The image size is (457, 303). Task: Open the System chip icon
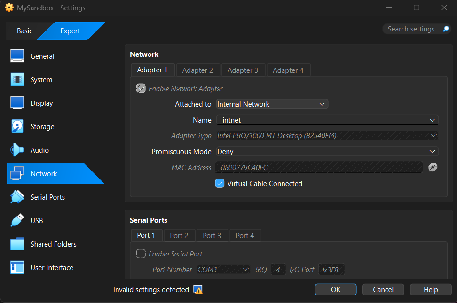17,79
